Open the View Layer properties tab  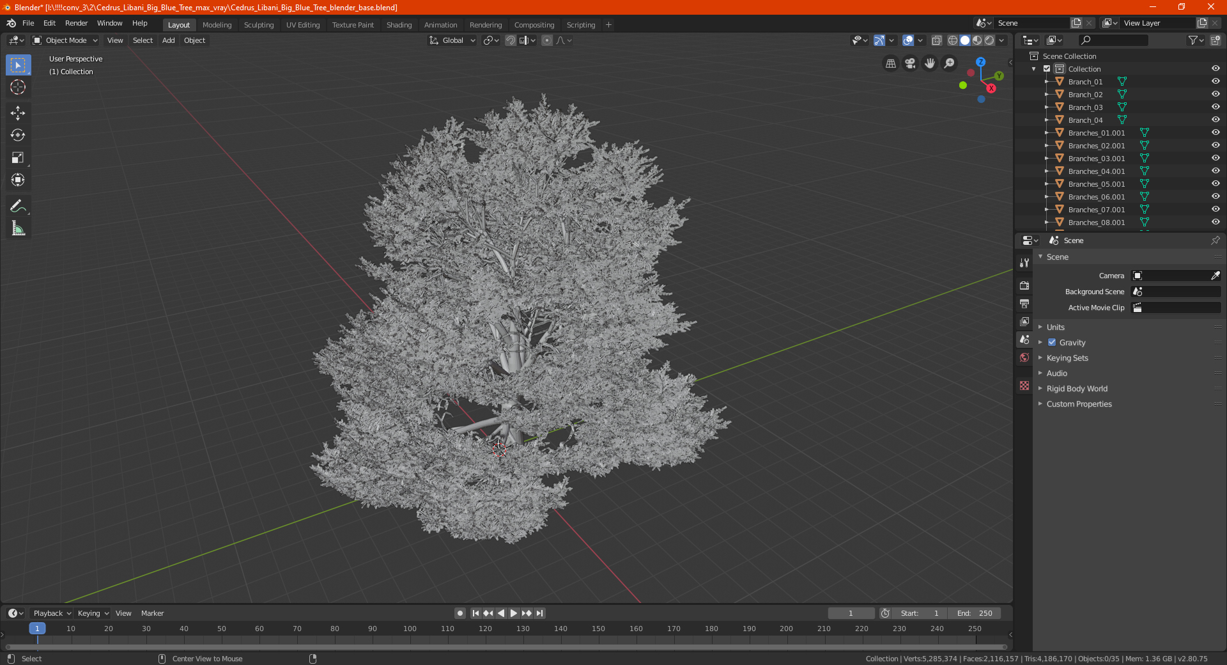(x=1024, y=322)
